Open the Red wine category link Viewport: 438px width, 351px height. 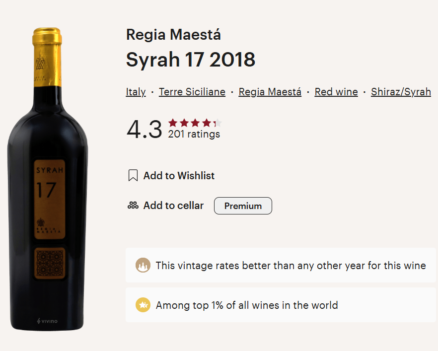[x=336, y=91]
